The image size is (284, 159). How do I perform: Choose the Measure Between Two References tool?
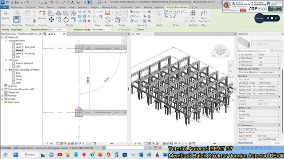[x=107, y=19]
